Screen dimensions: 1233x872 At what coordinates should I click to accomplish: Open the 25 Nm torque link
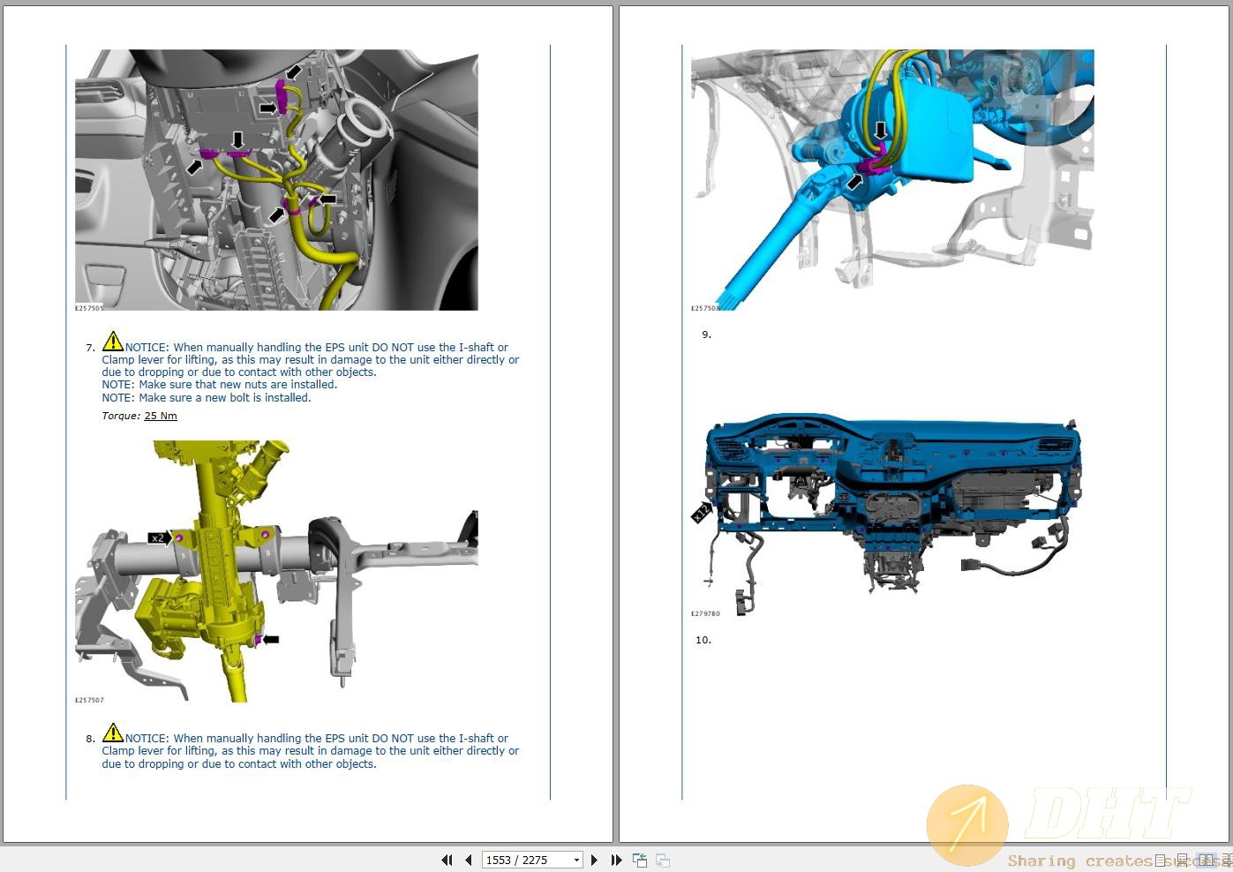point(161,416)
